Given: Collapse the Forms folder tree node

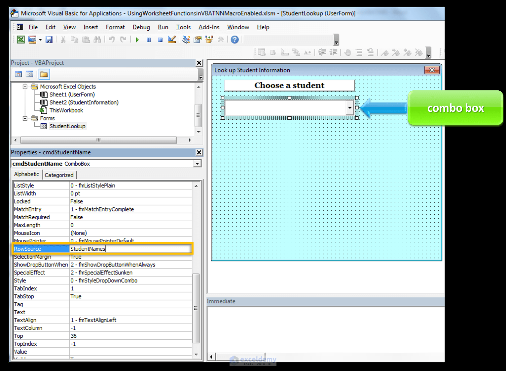Looking at the screenshot, I should click(x=25, y=118).
